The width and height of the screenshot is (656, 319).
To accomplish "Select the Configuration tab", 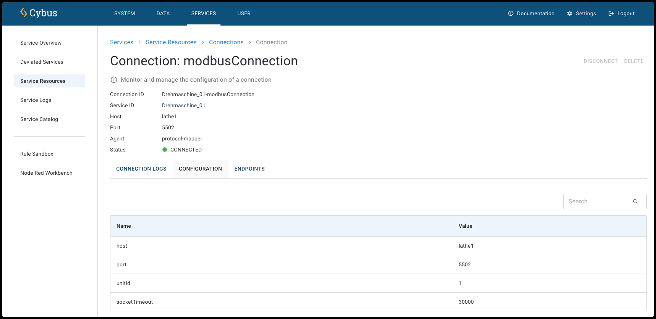I will [x=200, y=169].
